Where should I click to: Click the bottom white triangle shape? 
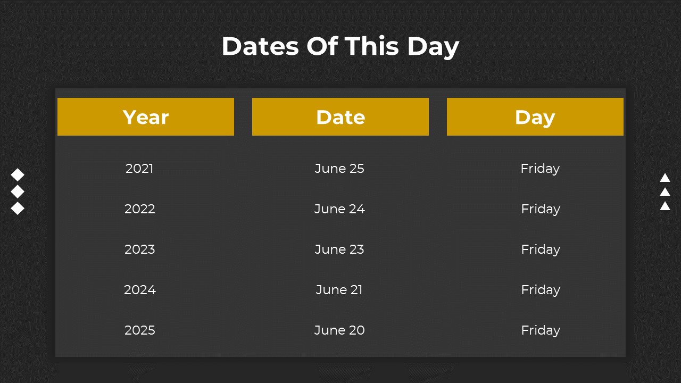(x=665, y=205)
